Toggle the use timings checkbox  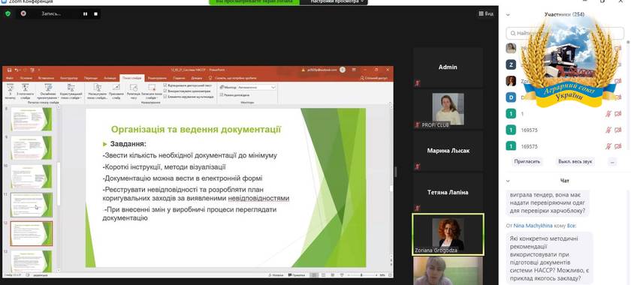[165, 91]
